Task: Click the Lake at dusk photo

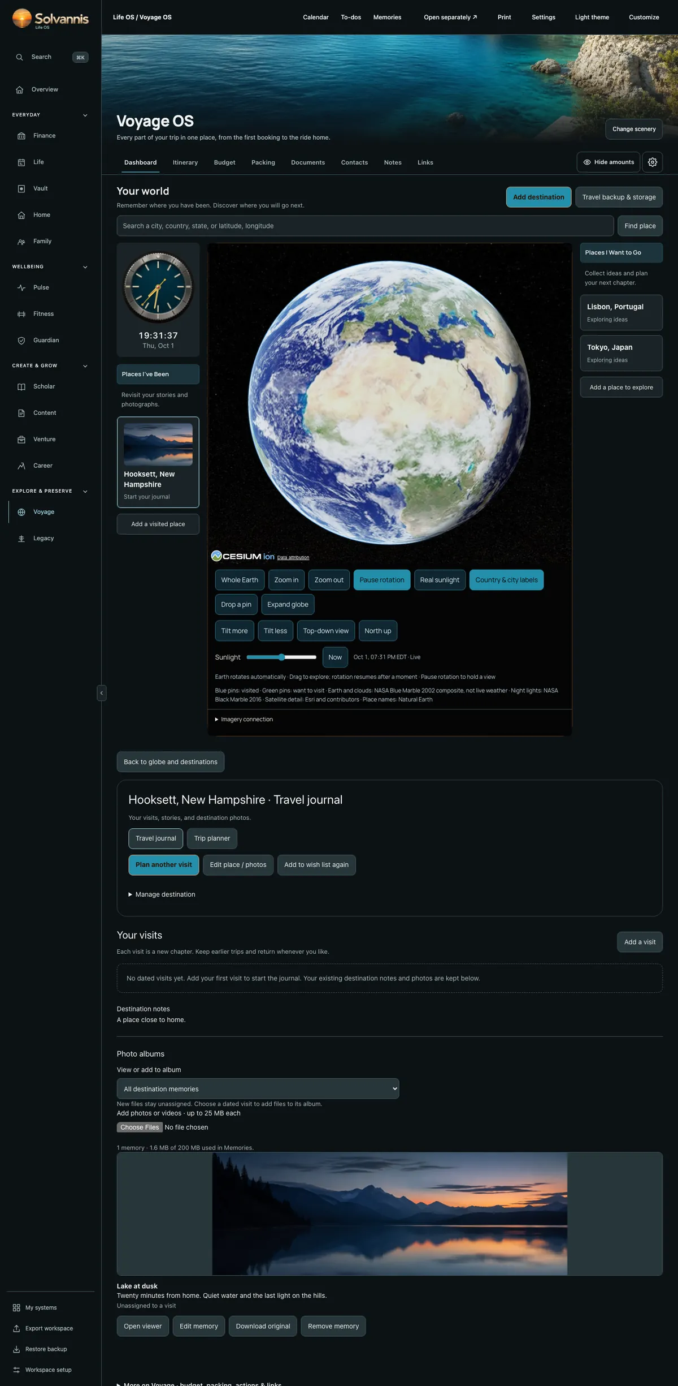Action: pyautogui.click(x=390, y=1214)
